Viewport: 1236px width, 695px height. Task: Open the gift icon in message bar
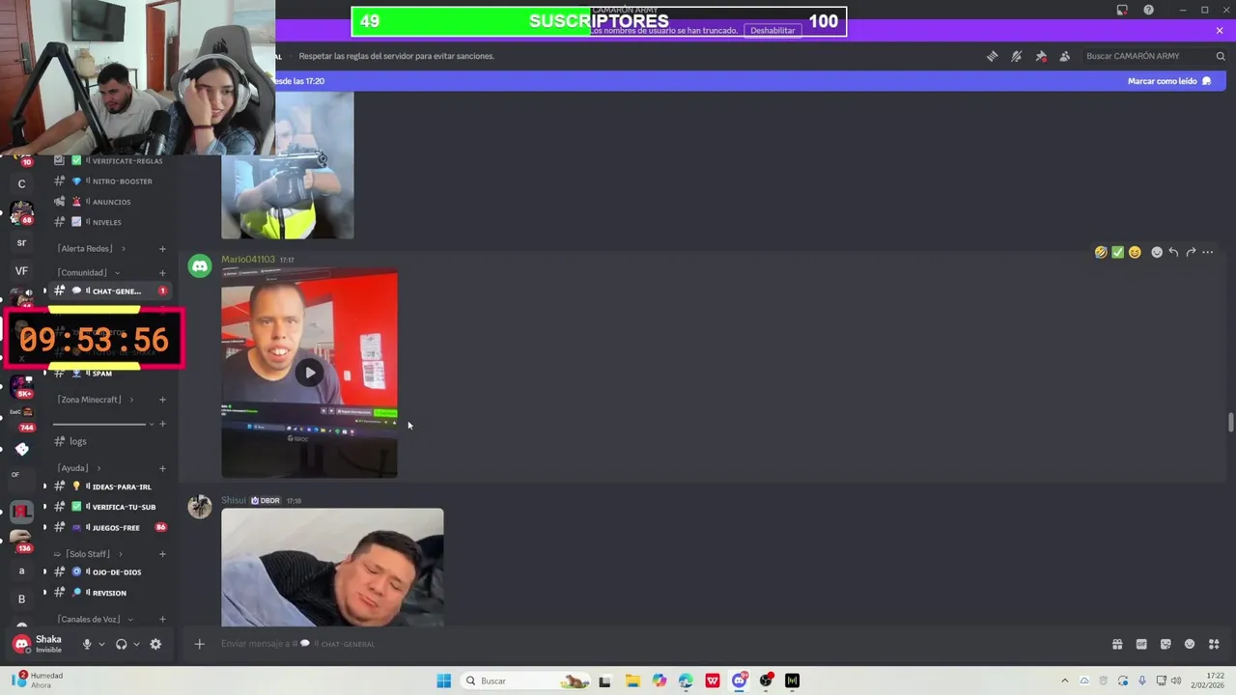[1117, 644]
